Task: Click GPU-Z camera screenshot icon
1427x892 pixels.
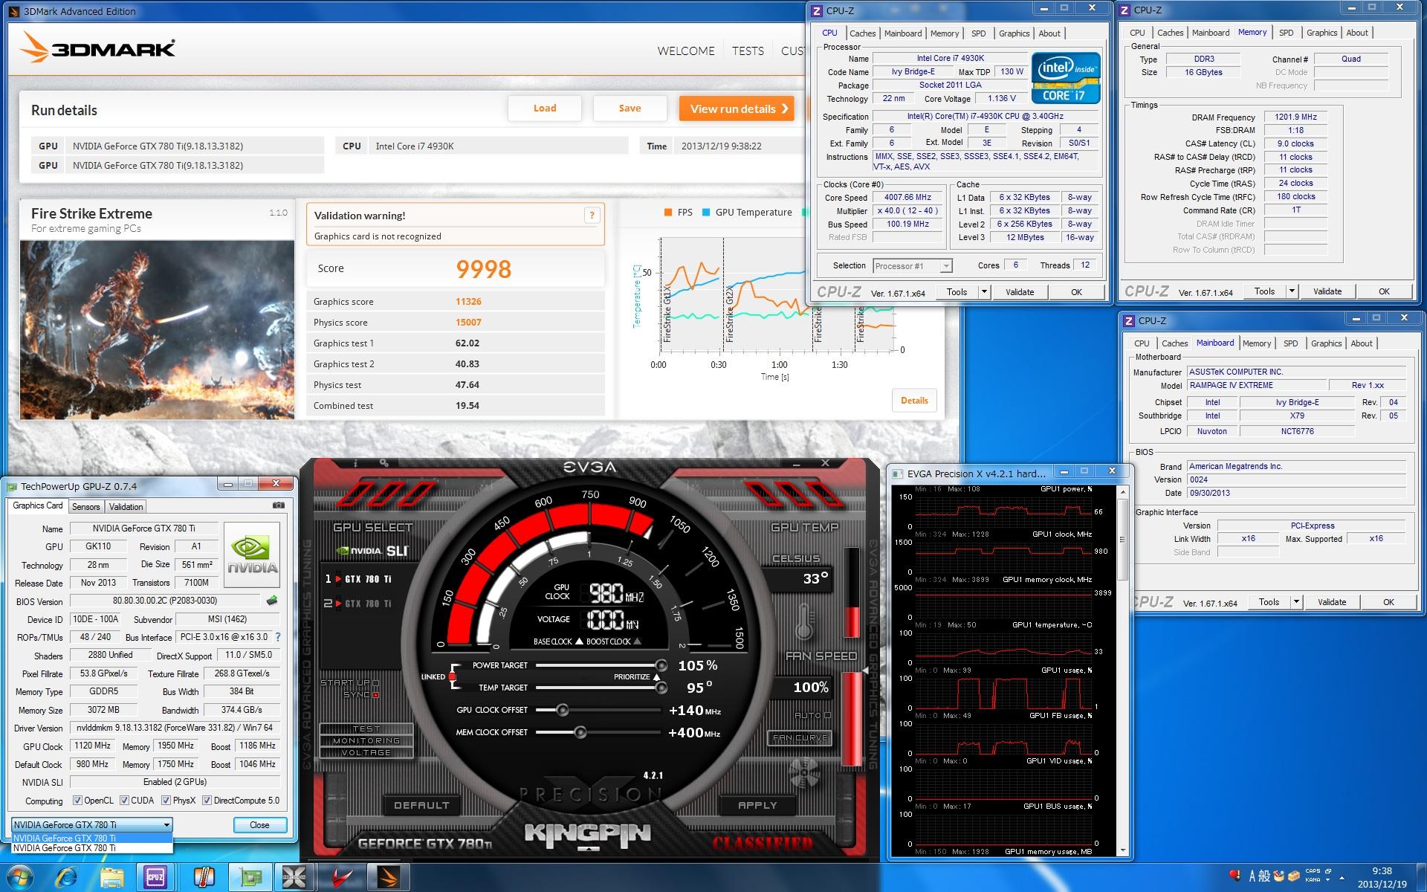Action: 279,505
